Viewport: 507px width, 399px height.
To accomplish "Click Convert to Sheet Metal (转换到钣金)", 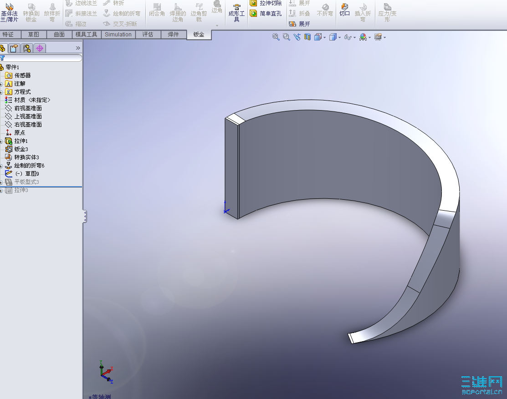I will (x=31, y=12).
